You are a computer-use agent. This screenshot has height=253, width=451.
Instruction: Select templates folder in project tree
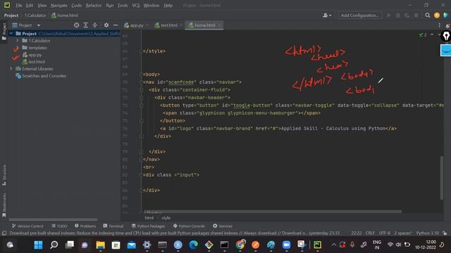point(37,48)
